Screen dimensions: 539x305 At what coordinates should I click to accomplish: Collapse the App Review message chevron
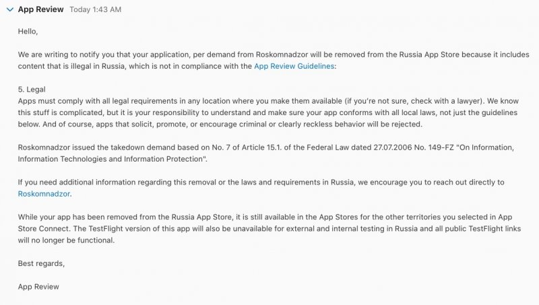(9, 10)
